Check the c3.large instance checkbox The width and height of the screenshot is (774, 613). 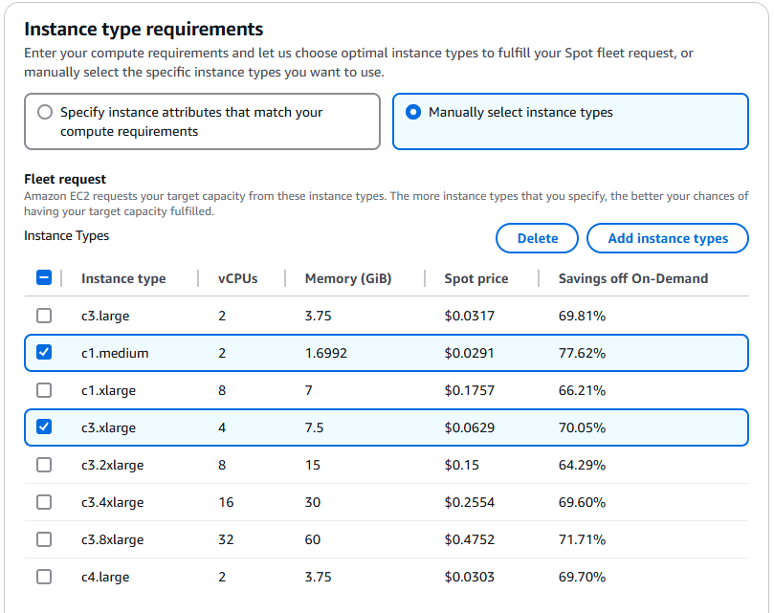[x=44, y=316]
